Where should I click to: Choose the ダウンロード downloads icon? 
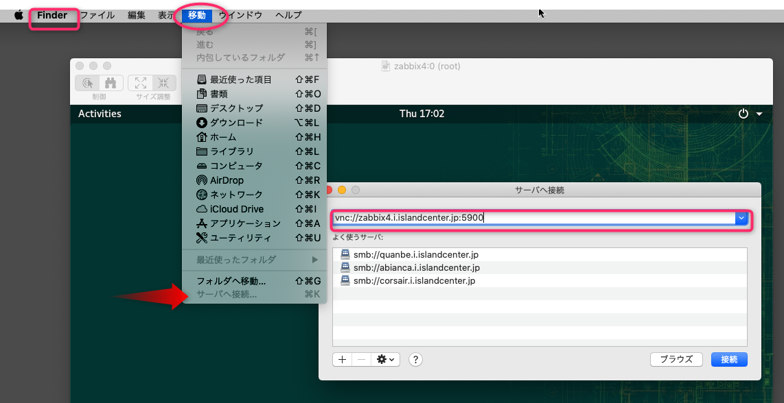(202, 123)
